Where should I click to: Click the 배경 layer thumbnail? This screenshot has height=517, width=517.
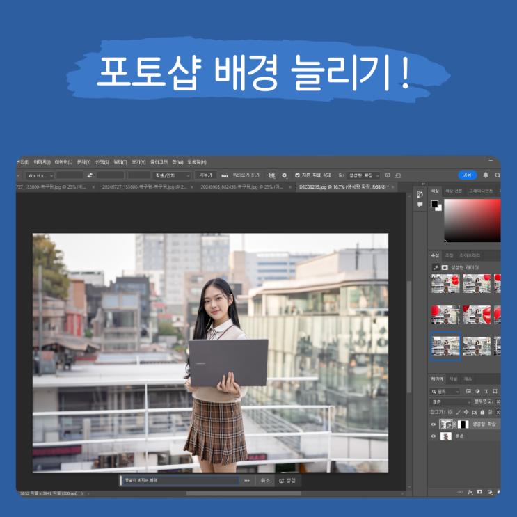[446, 436]
